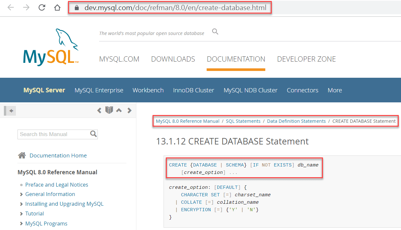Go to the previous manual page arrow
This screenshot has height=230, width=401.
click(99, 110)
